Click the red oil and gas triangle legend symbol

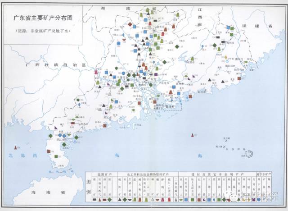(x=99, y=199)
